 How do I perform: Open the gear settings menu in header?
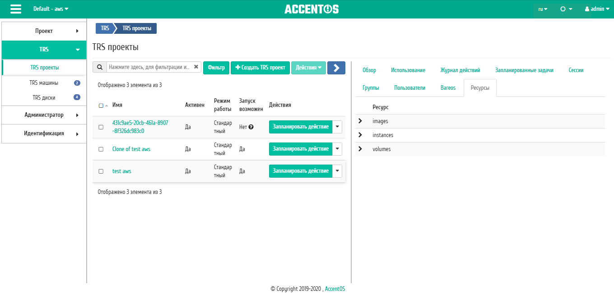tap(566, 9)
